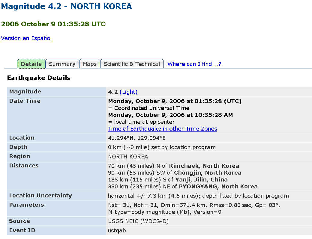Click the Magnitude 4.2 - NORTH KOREA title

[x=66, y=6]
